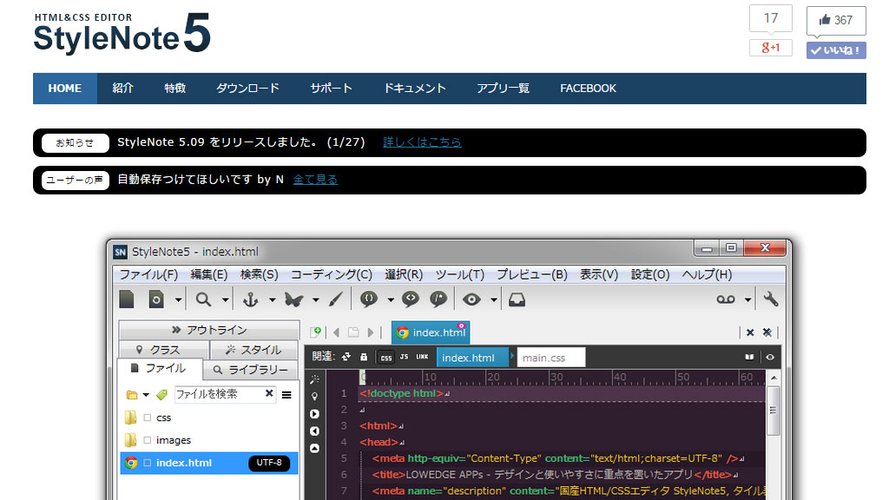Click the reopen file document icon
889x500 pixels.
pyautogui.click(x=156, y=299)
